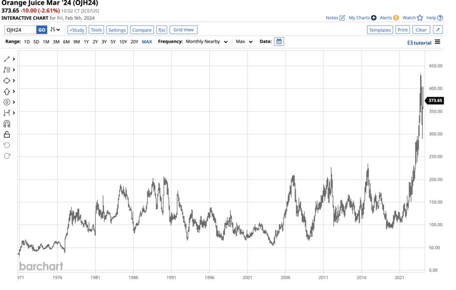
Task: Toggle the Watch star
Action: [420, 18]
